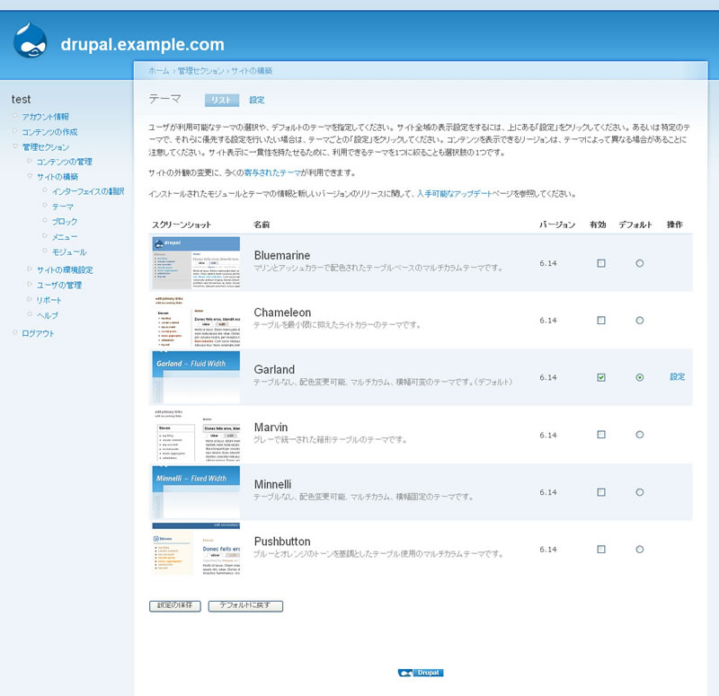719x696 pixels.
Task: Open ユーザの管理 in the sidebar
Action: click(59, 285)
